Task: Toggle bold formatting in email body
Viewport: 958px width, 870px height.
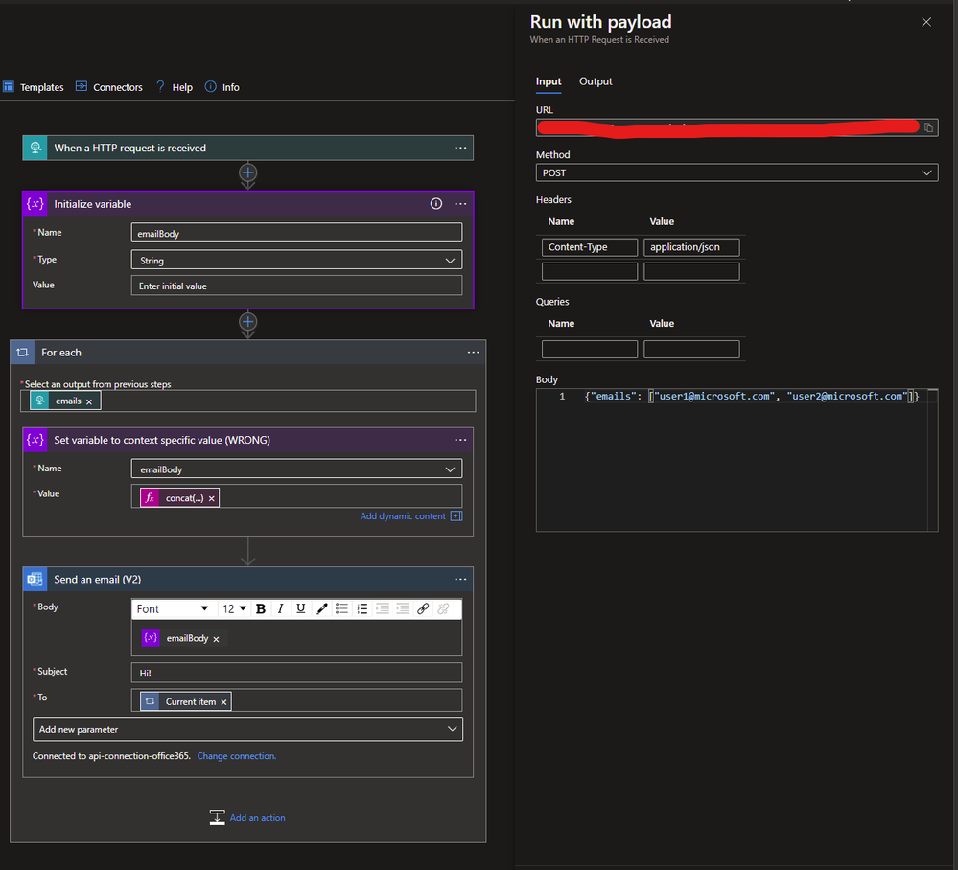Action: (261, 609)
